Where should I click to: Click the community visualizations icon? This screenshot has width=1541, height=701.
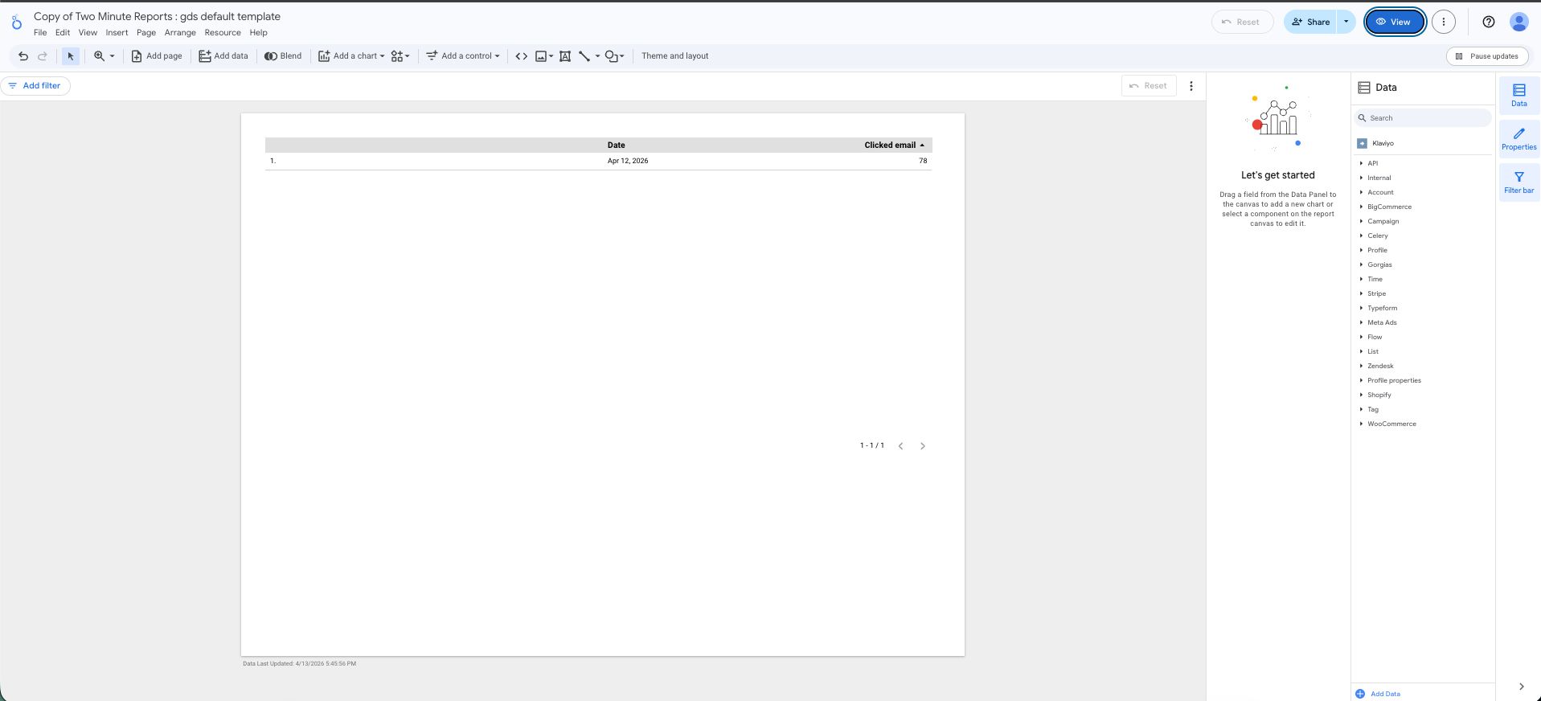[x=400, y=56]
